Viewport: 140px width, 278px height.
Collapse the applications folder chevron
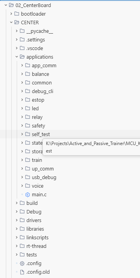(17, 57)
